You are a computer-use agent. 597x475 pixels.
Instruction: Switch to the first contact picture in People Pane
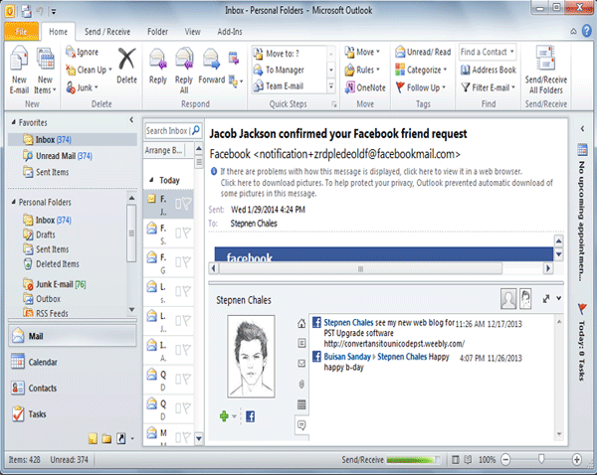coord(508,298)
